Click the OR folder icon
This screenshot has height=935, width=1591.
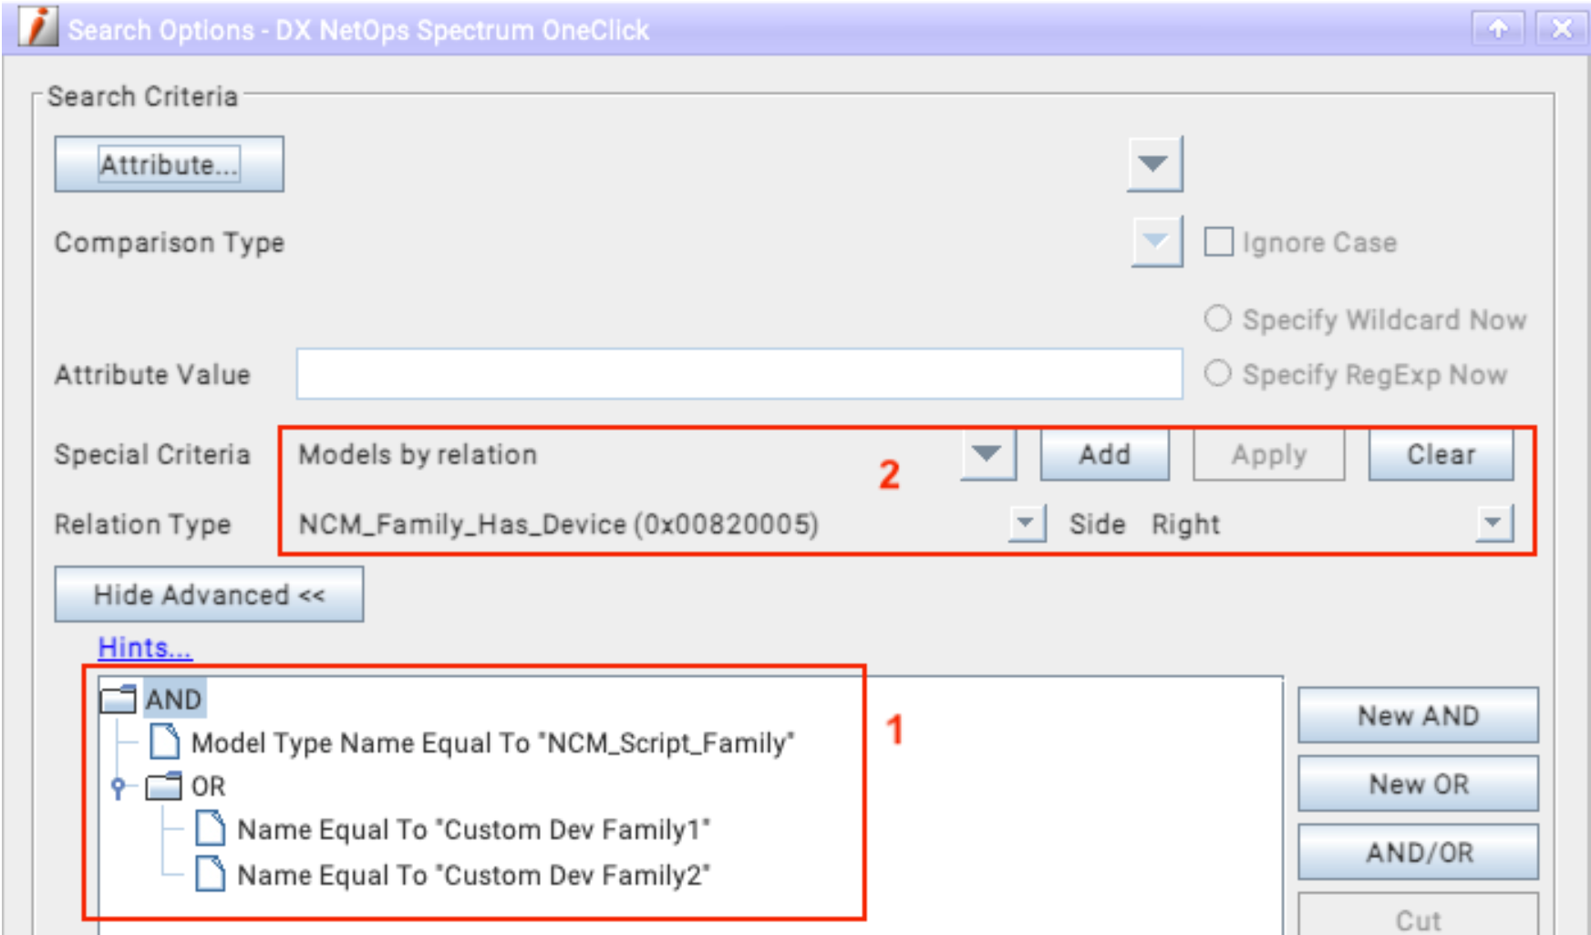[164, 786]
